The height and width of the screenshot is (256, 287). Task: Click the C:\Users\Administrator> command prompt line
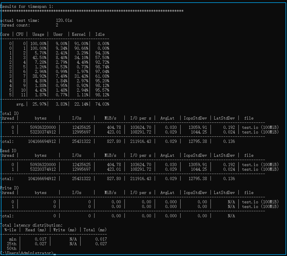tap(27, 253)
